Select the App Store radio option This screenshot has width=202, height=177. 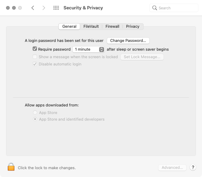35,112
